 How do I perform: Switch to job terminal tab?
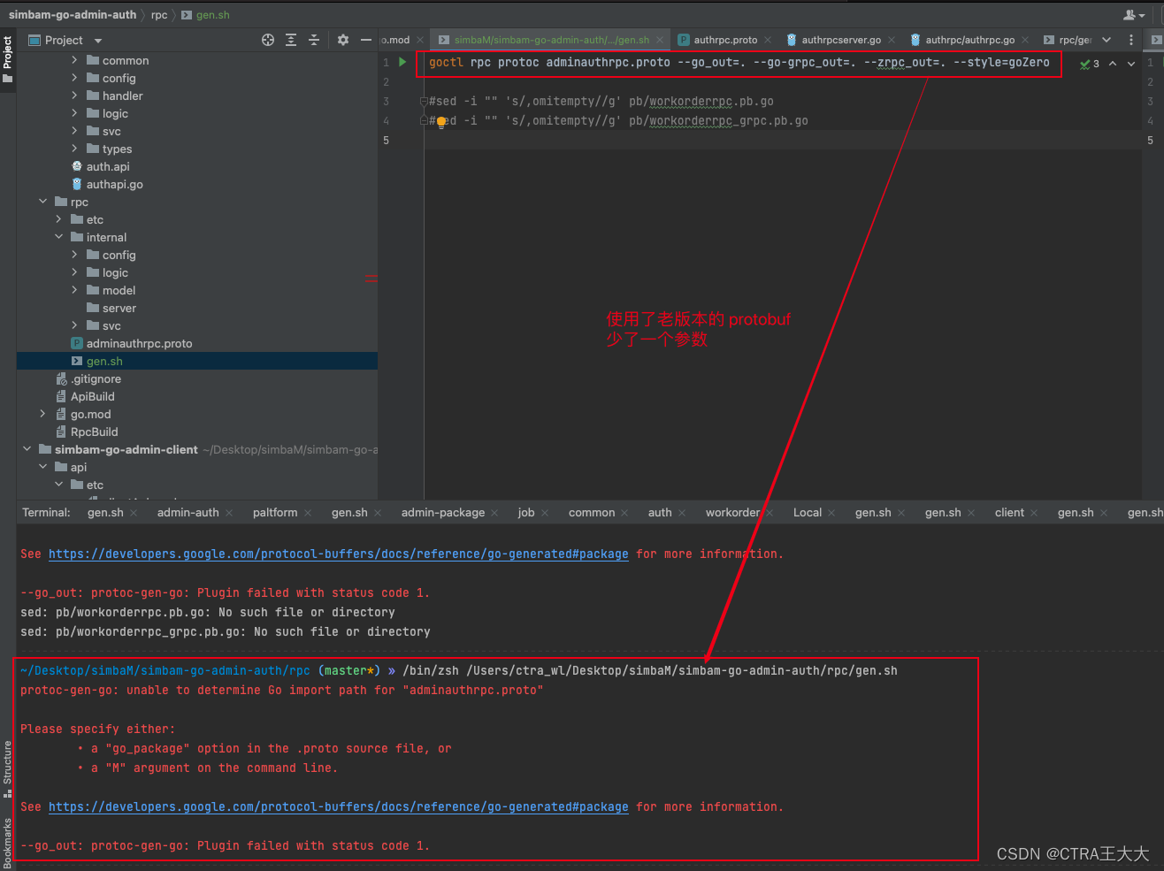point(526,512)
